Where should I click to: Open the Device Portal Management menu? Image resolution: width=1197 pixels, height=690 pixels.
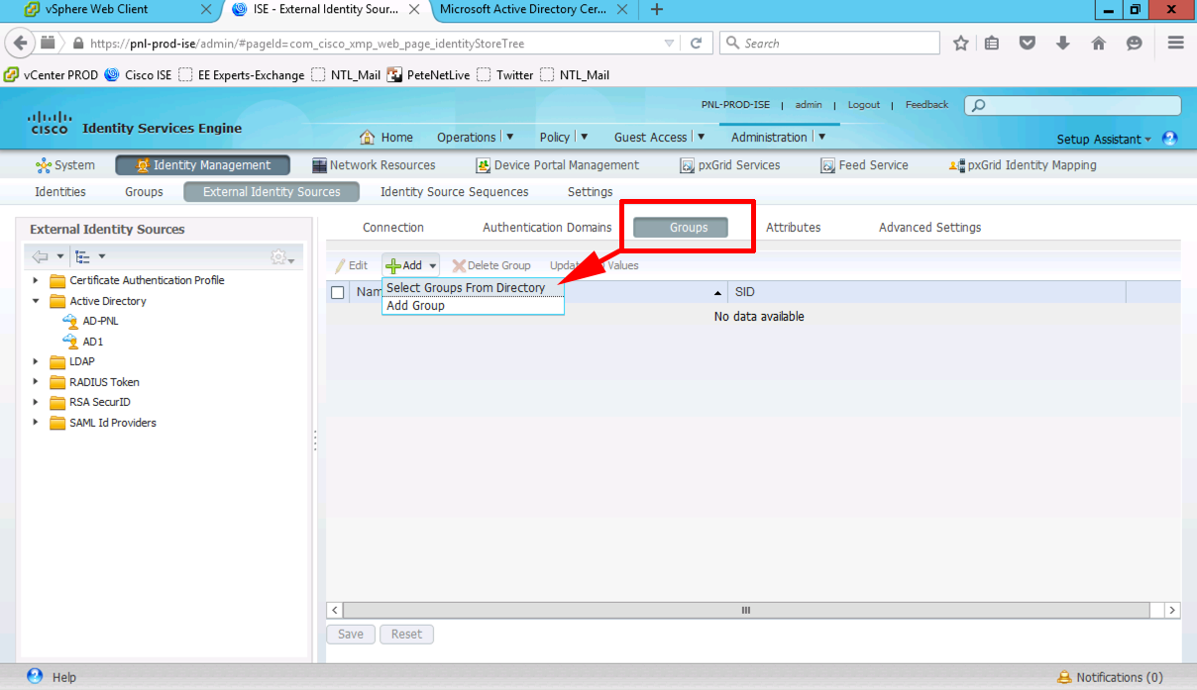(558, 165)
